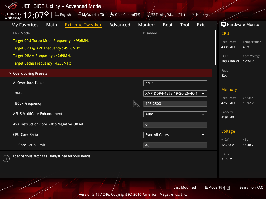Select English language option
Screen dimensions: 266x199
[65, 15]
